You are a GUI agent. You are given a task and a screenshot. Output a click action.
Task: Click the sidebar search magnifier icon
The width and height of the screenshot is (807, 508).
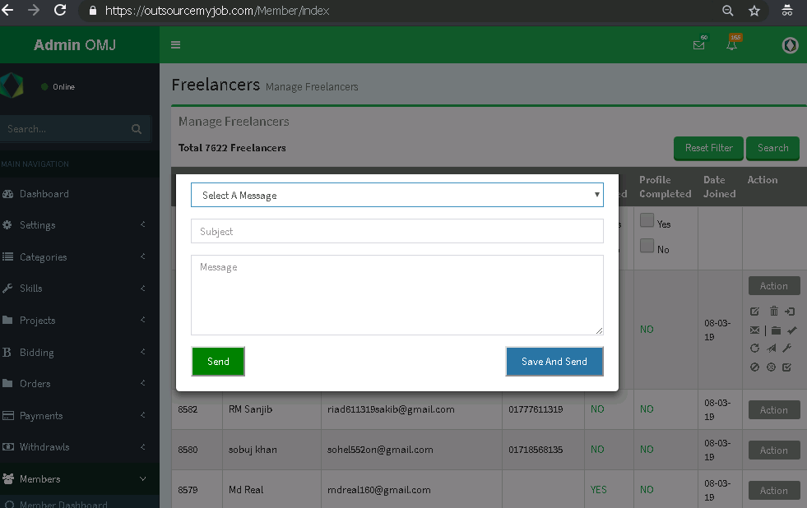137,129
